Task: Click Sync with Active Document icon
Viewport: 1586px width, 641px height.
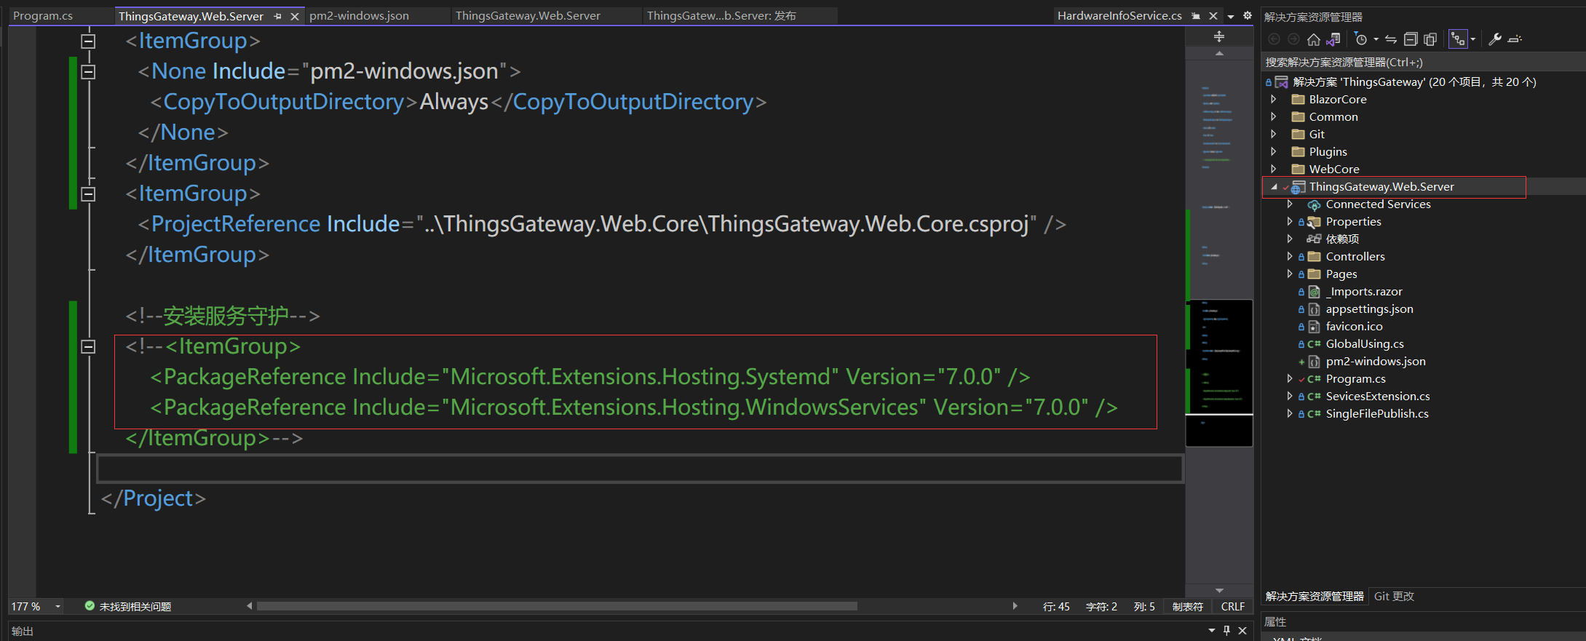Action: (1390, 39)
